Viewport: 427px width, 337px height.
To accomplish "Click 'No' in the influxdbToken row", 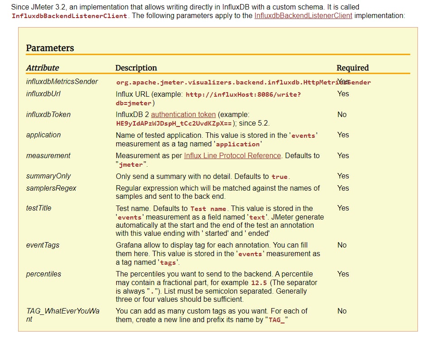I will tap(342, 114).
